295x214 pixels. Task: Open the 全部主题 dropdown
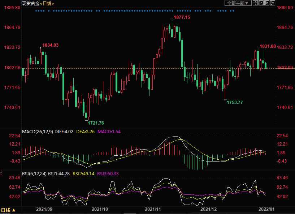click(x=239, y=3)
